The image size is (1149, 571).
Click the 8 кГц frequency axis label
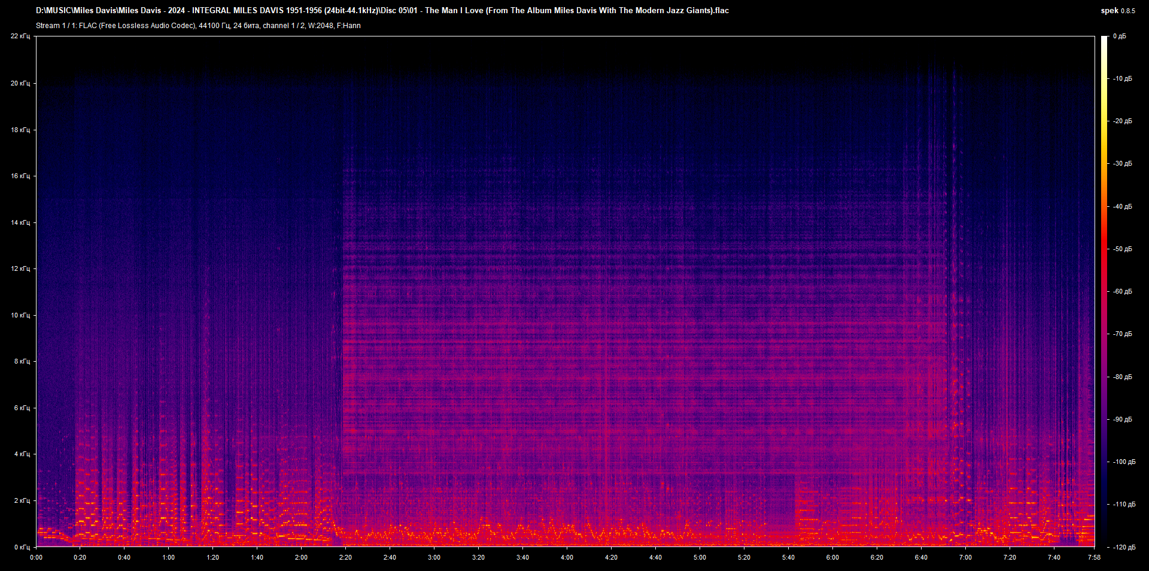pyautogui.click(x=22, y=361)
